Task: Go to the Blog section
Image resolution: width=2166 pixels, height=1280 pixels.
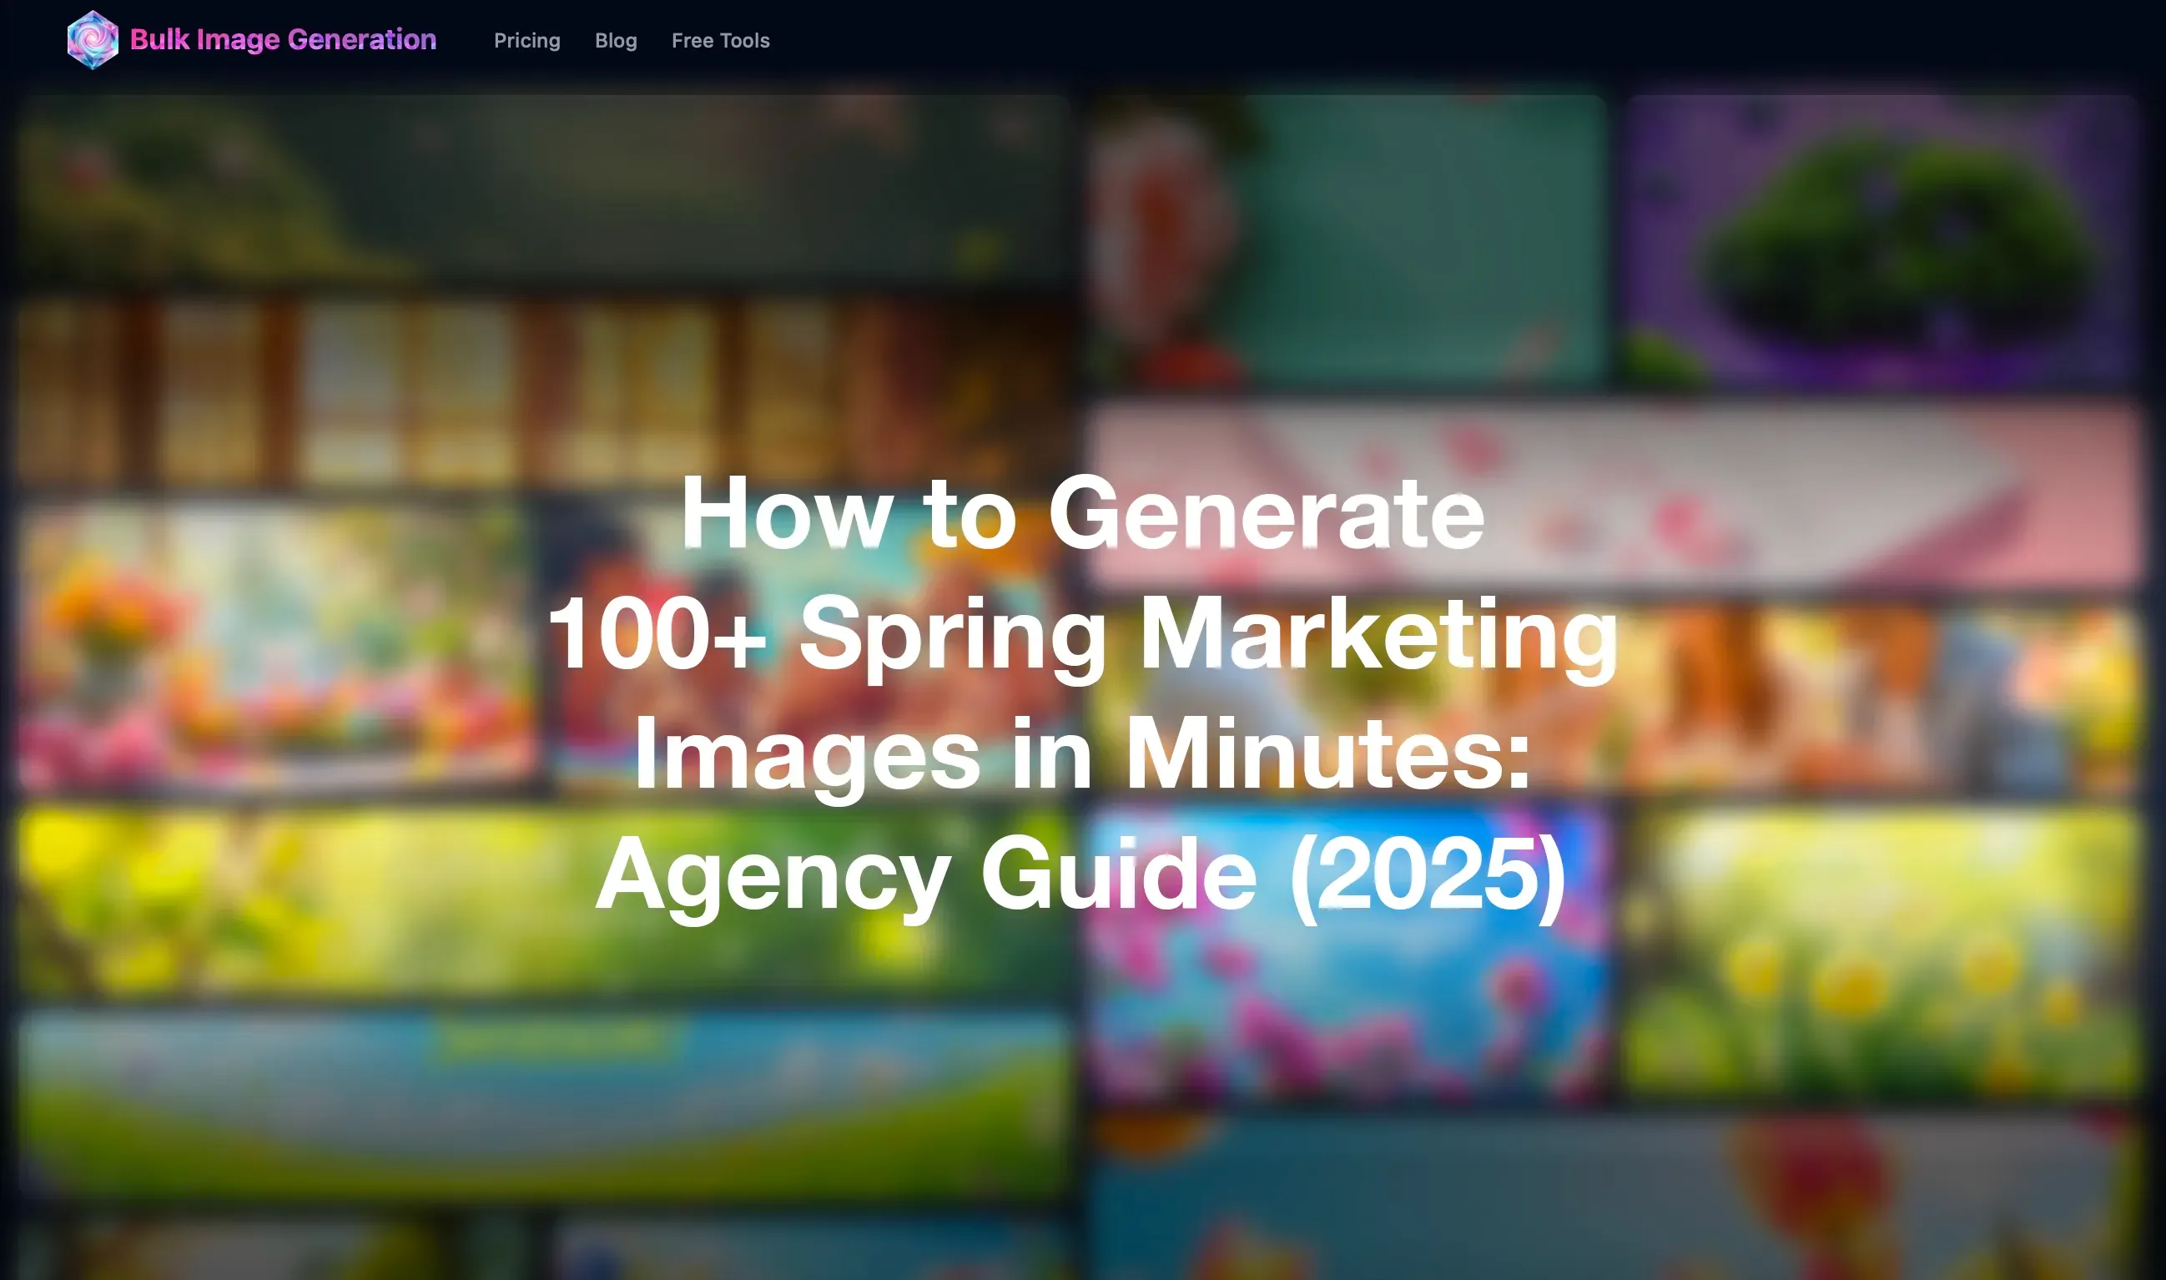Action: [x=616, y=41]
